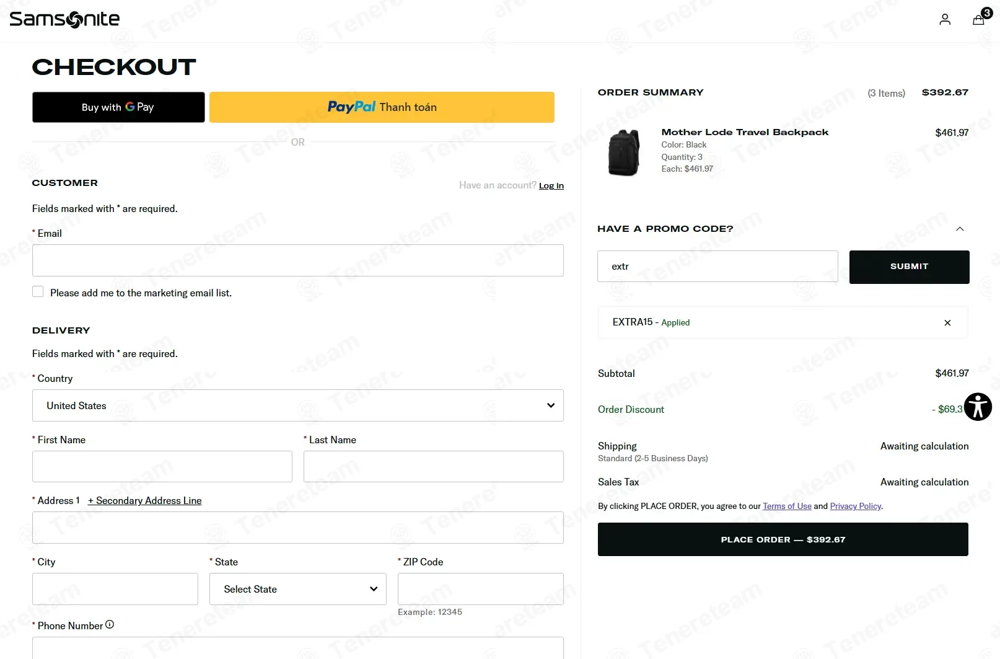
Task: Click the Mother Lode backpack thumbnail
Action: coord(624,153)
